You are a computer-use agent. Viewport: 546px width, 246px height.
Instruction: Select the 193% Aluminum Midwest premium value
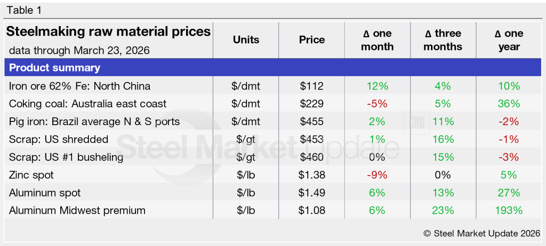point(509,210)
